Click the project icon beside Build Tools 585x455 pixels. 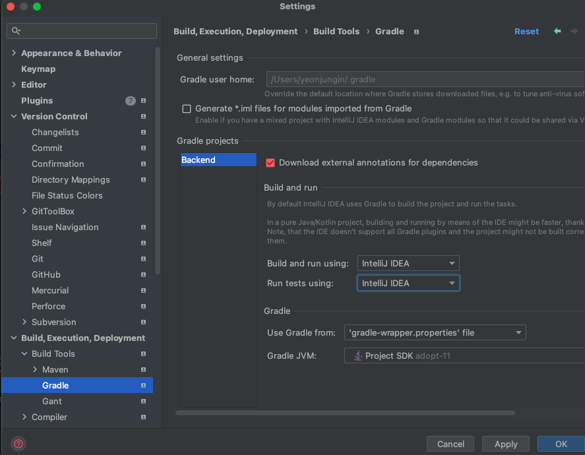pos(143,354)
